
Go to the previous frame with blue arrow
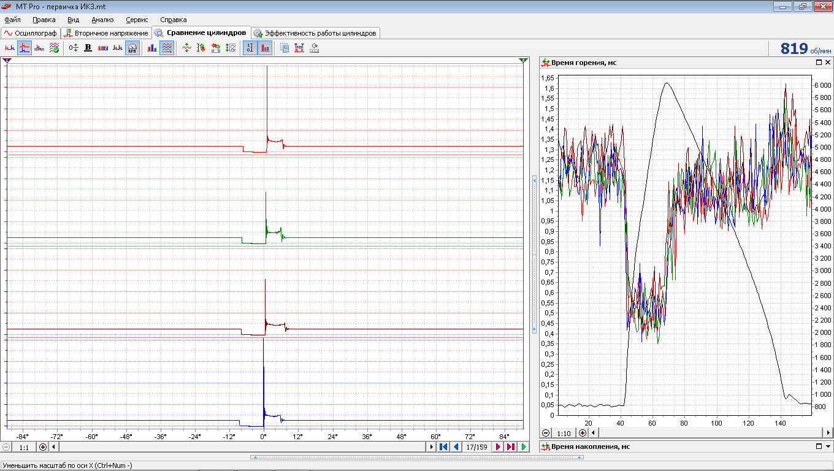point(456,447)
